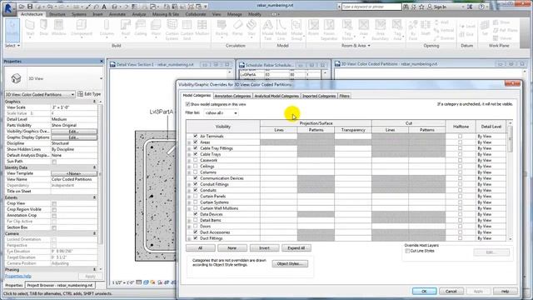Screen dimensions: 533x300
Task: Click the Set work plane icon
Action: click(485, 28)
